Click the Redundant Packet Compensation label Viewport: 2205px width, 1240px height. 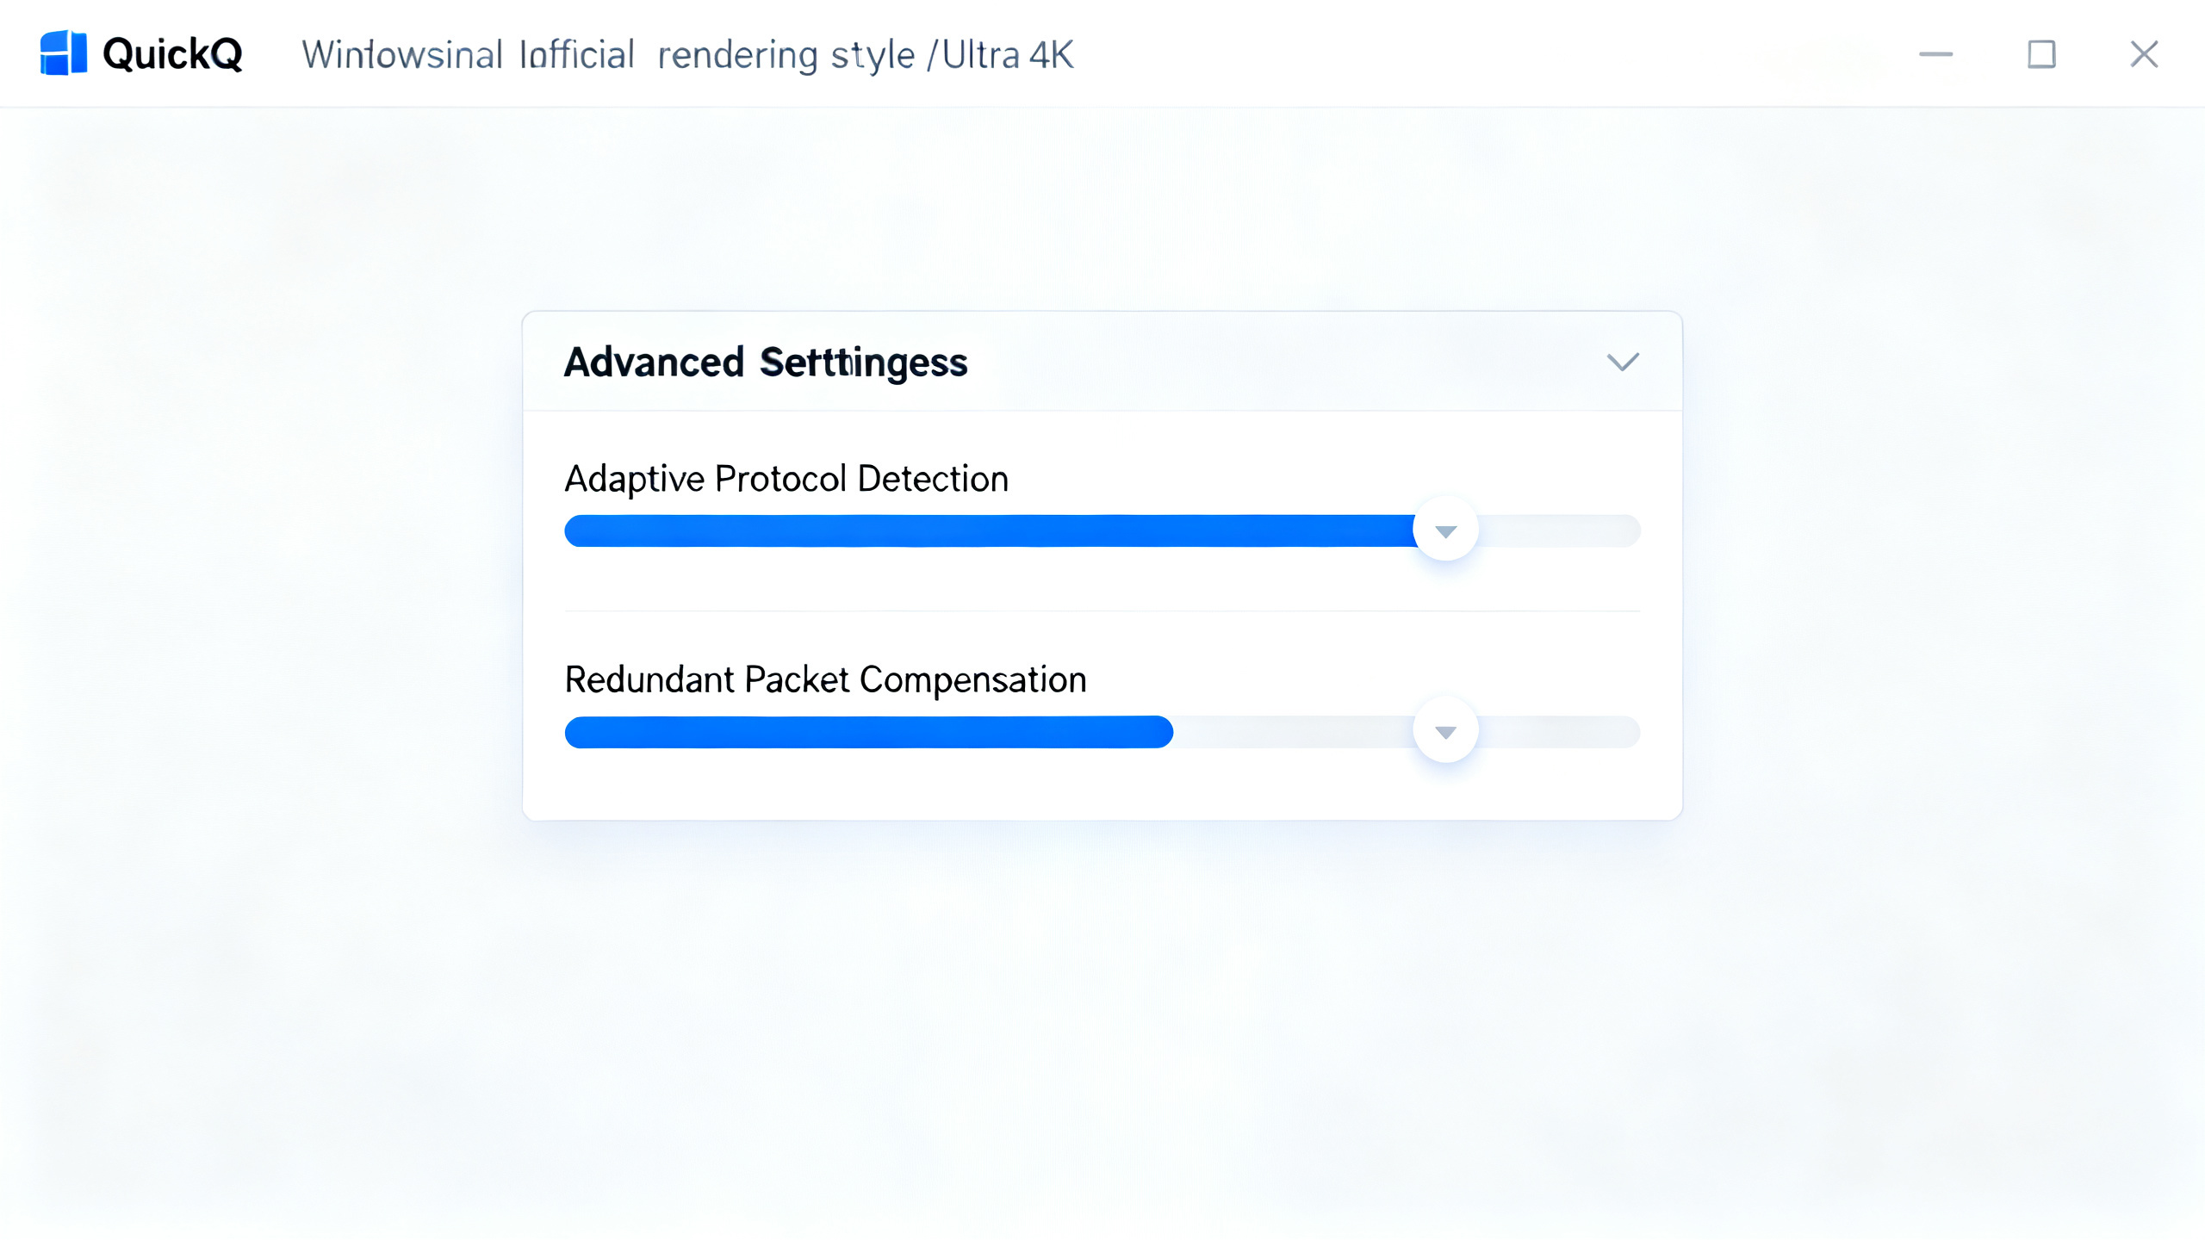tap(825, 679)
